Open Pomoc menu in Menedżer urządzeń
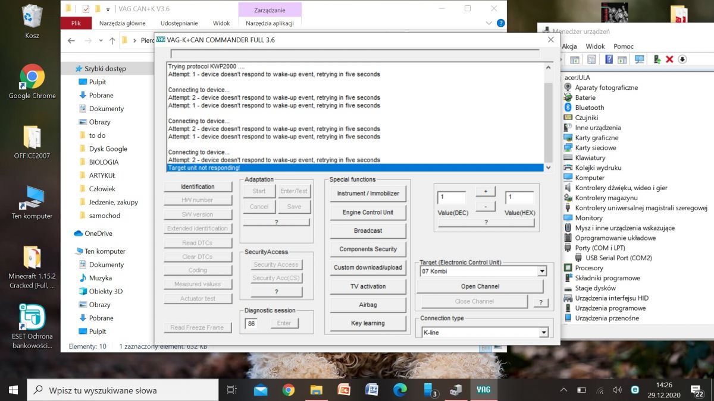Viewport: 714px width, 401px height. [x=624, y=46]
